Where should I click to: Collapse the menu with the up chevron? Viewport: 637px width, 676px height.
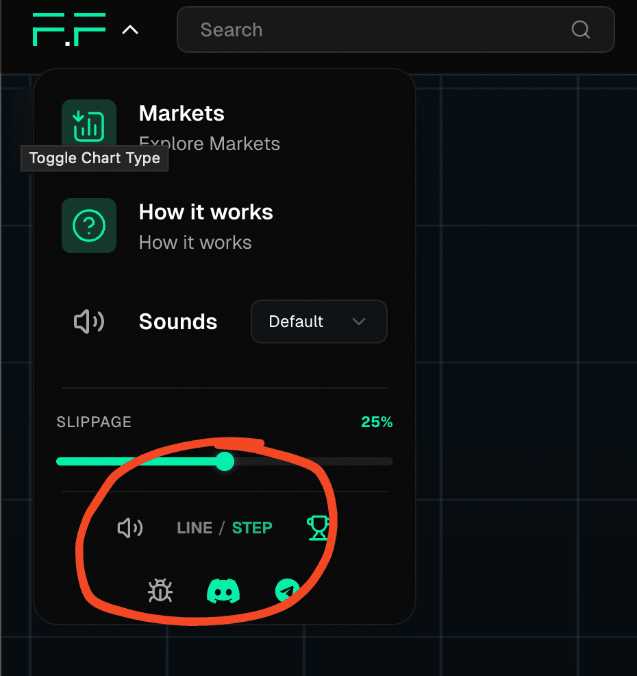click(x=130, y=30)
